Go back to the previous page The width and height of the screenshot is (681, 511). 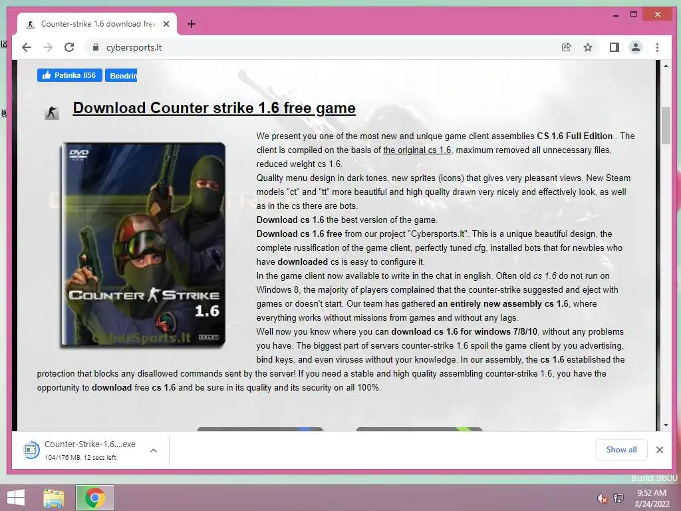pos(27,47)
